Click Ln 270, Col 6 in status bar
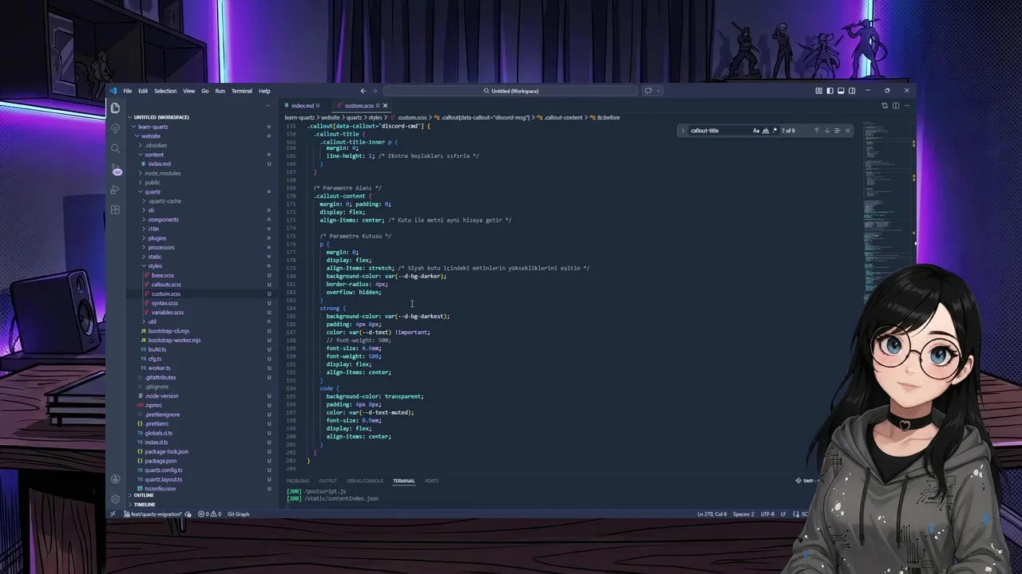The image size is (1022, 574). 712,514
